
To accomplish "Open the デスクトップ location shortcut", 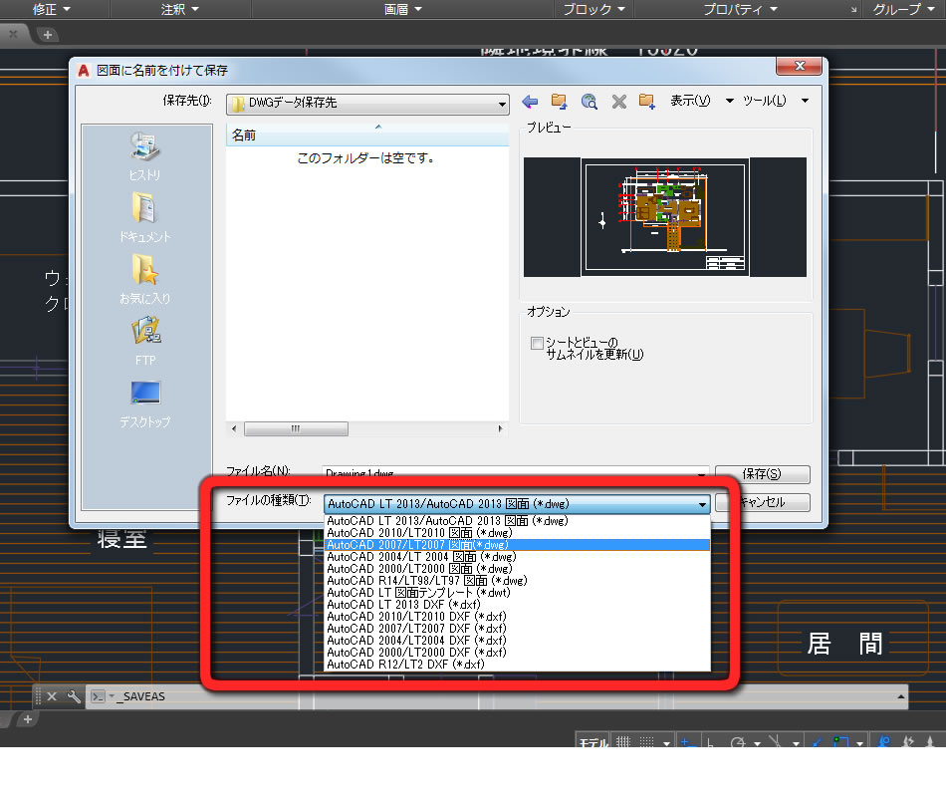I will 144,403.
